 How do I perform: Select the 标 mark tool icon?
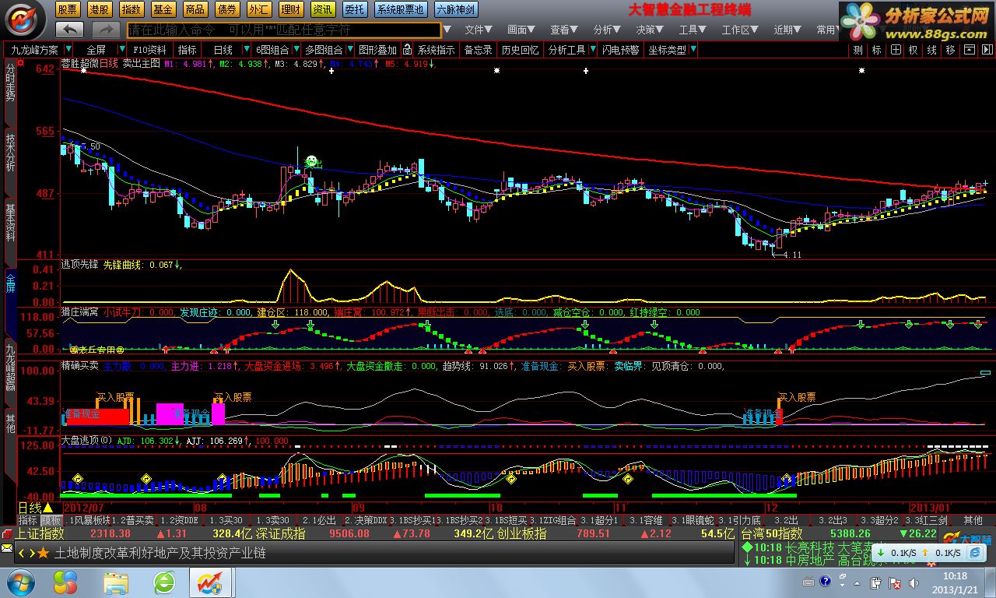(877, 49)
